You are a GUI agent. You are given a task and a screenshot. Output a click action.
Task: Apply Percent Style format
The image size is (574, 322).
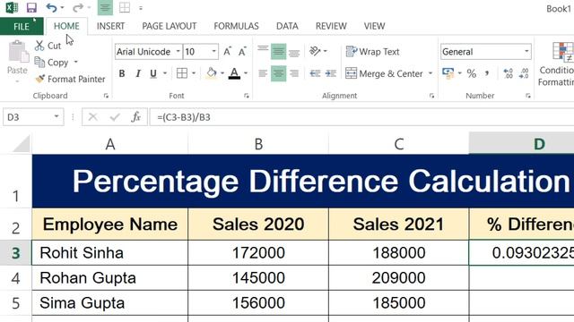[472, 73]
